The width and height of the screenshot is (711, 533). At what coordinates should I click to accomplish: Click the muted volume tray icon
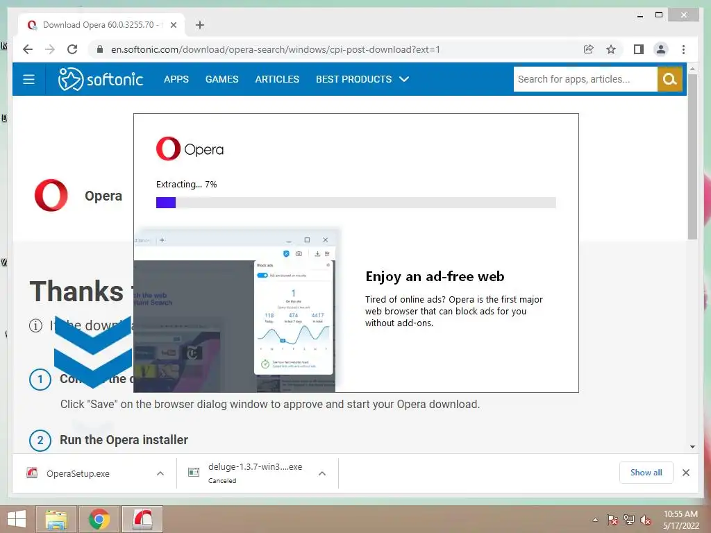(646, 520)
